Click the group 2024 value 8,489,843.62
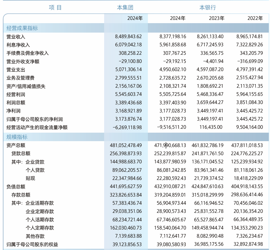Viewport: 270px width, 250px height. tap(128, 37)
